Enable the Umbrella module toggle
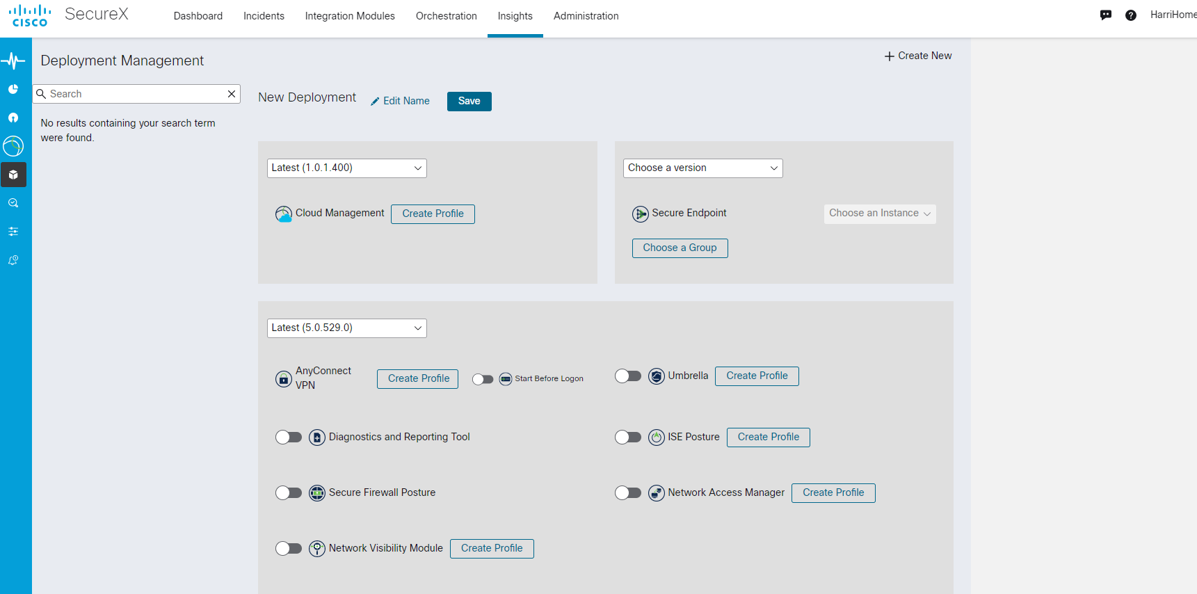Image resolution: width=1197 pixels, height=594 pixels. point(628,376)
